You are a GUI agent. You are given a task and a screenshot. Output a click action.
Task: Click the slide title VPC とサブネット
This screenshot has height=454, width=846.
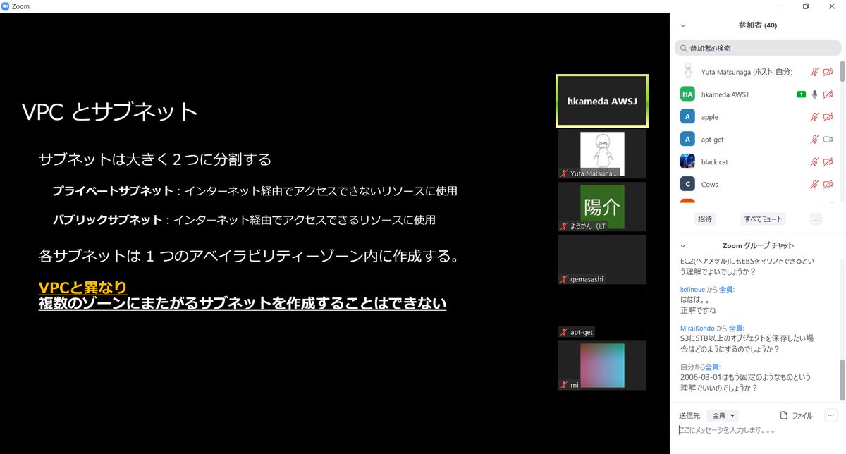109,111
